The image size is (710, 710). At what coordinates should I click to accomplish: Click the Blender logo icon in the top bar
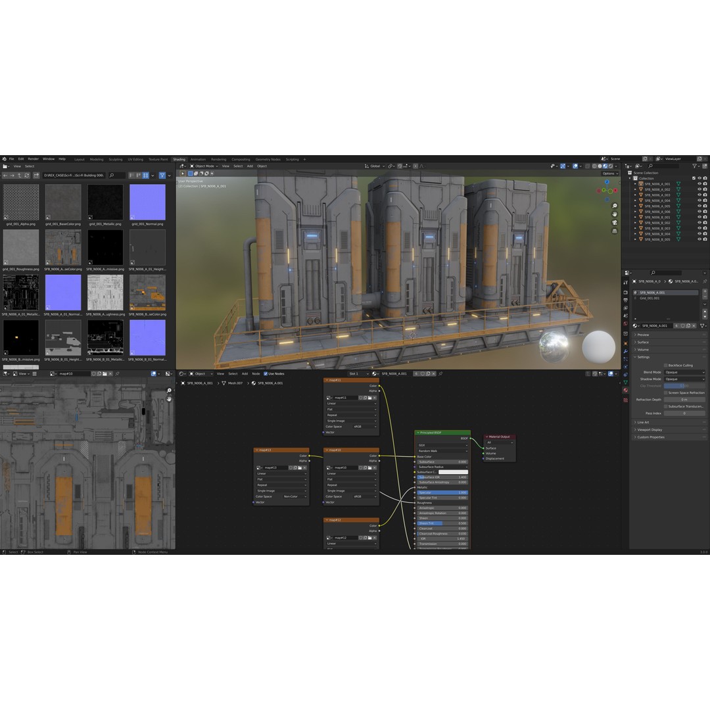(x=4, y=159)
